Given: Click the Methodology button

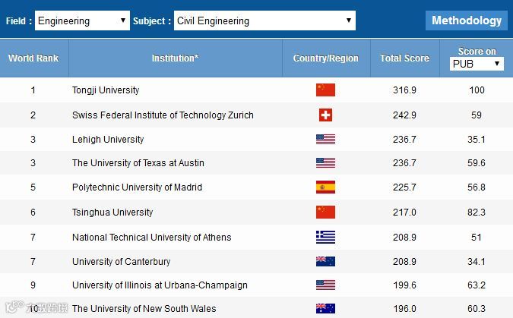Looking at the screenshot, I should (x=466, y=20).
